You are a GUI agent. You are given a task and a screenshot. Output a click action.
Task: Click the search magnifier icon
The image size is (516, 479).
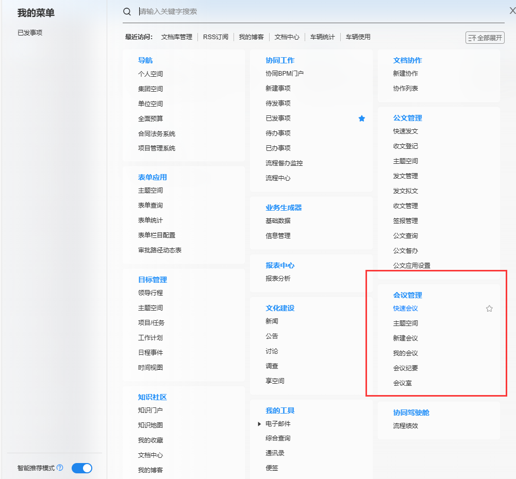click(127, 11)
